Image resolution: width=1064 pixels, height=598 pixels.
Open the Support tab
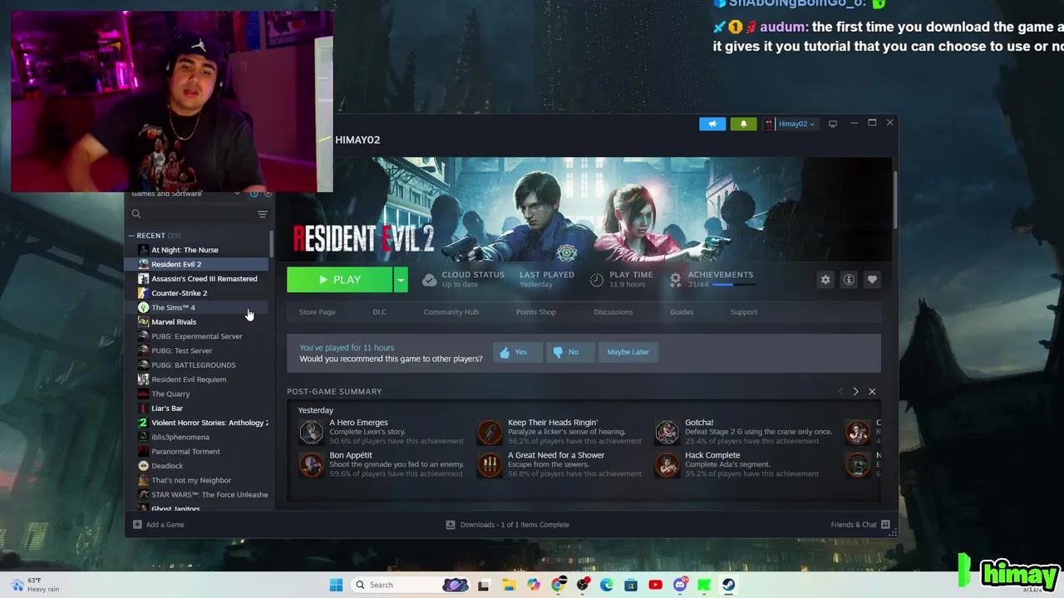tap(744, 312)
